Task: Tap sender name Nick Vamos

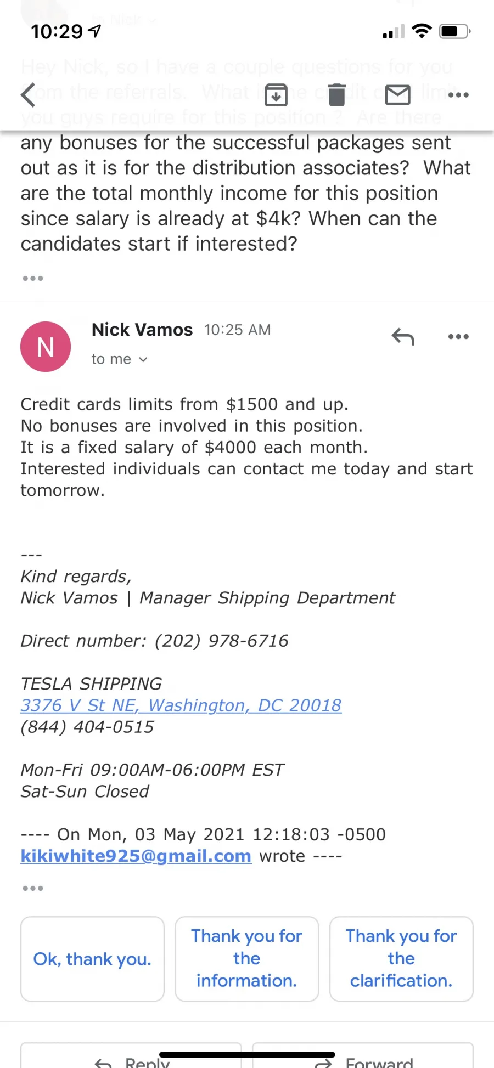Action: [142, 330]
